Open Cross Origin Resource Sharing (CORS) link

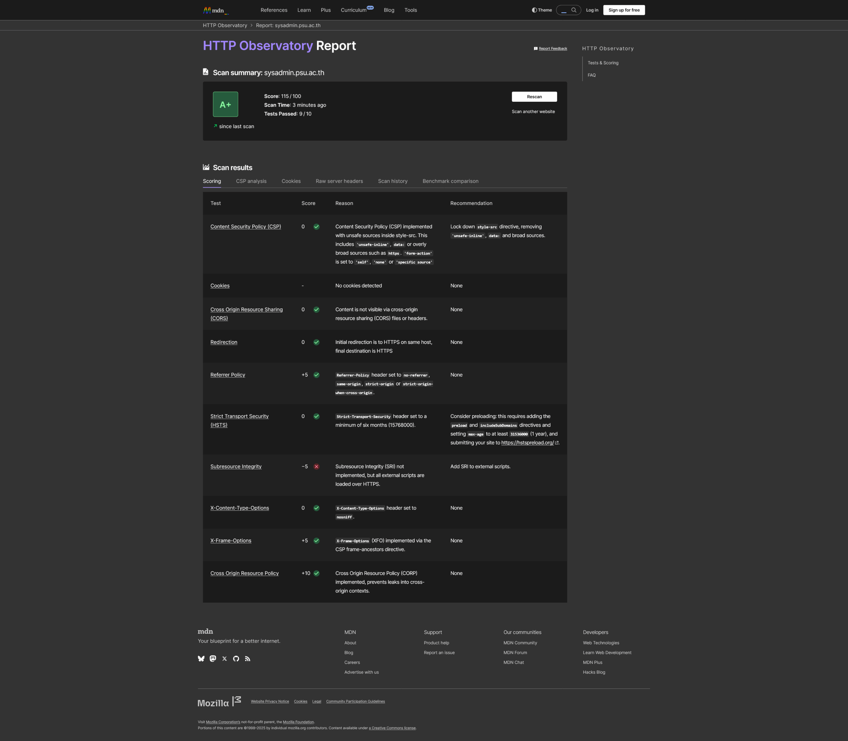pos(246,314)
